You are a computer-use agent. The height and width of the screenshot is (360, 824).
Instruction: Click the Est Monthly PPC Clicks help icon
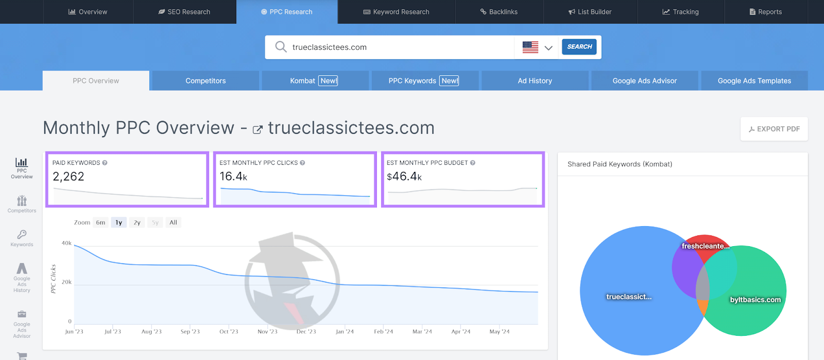click(302, 163)
